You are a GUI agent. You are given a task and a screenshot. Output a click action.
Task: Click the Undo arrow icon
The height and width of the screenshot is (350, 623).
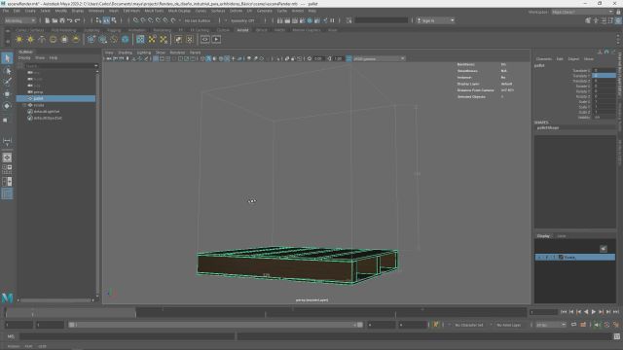point(70,20)
